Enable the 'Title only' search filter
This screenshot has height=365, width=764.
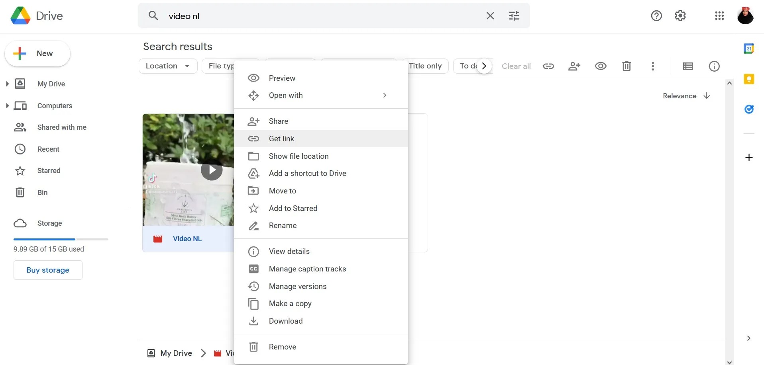(426, 66)
